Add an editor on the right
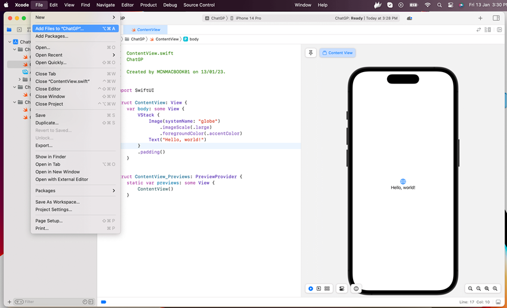Image resolution: width=507 pixels, height=308 pixels. click(x=499, y=30)
